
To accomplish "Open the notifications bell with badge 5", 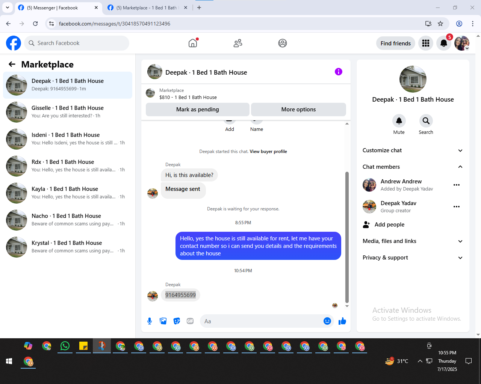I will point(444,43).
